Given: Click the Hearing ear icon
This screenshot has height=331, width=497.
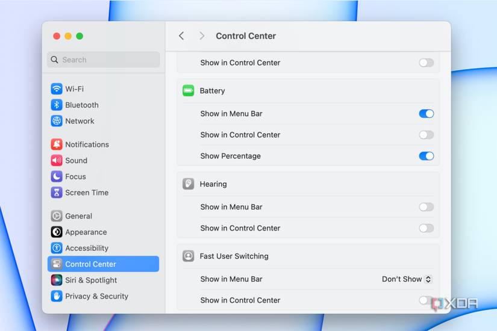Looking at the screenshot, I should [x=189, y=184].
